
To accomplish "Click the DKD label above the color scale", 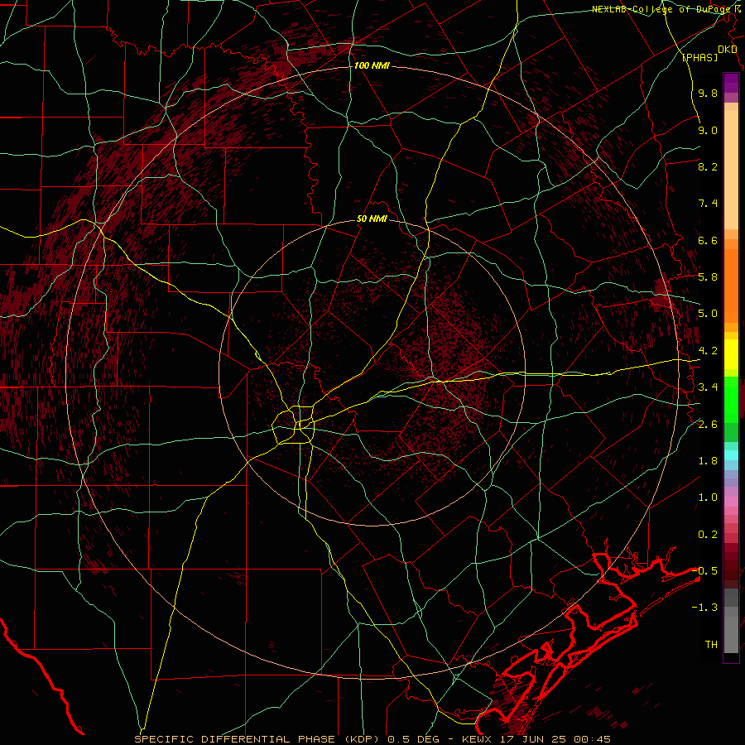I will point(727,50).
